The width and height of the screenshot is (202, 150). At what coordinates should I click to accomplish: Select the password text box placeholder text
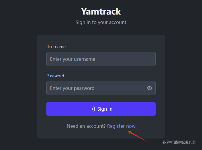[72, 88]
